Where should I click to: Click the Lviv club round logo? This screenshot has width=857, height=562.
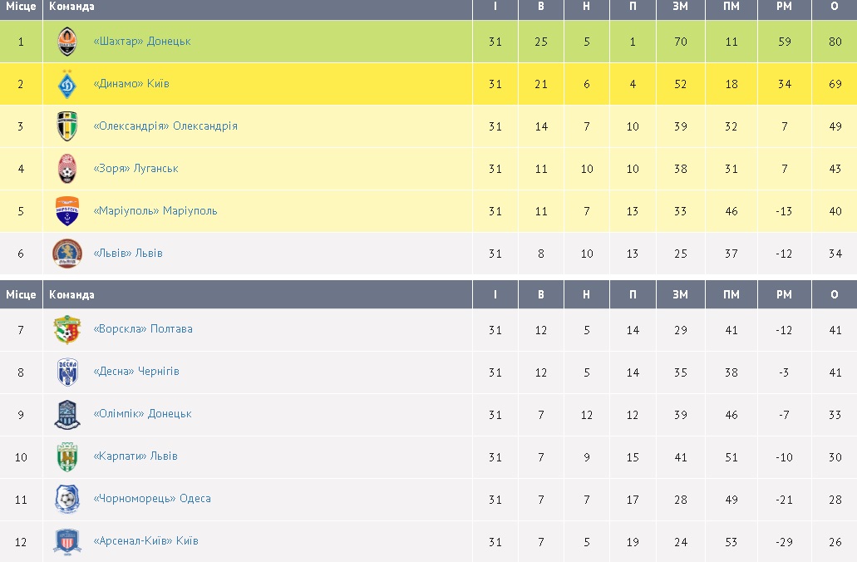67,254
